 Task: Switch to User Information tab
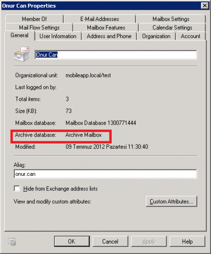tap(58, 36)
